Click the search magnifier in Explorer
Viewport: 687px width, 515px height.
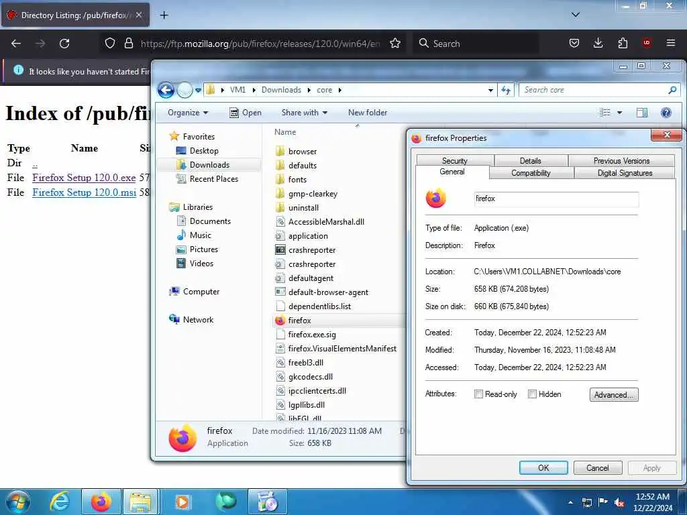click(672, 90)
